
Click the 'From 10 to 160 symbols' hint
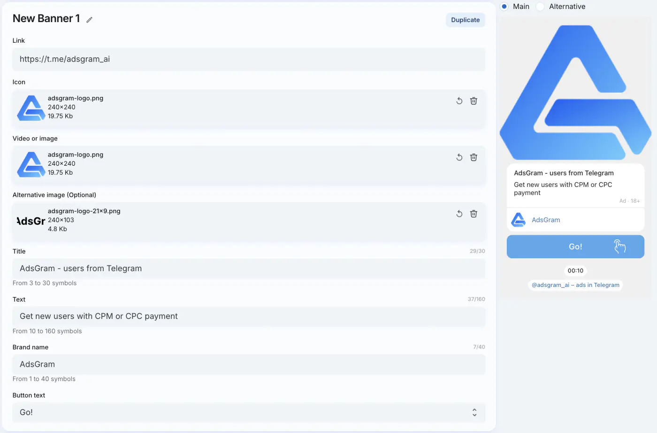point(47,331)
